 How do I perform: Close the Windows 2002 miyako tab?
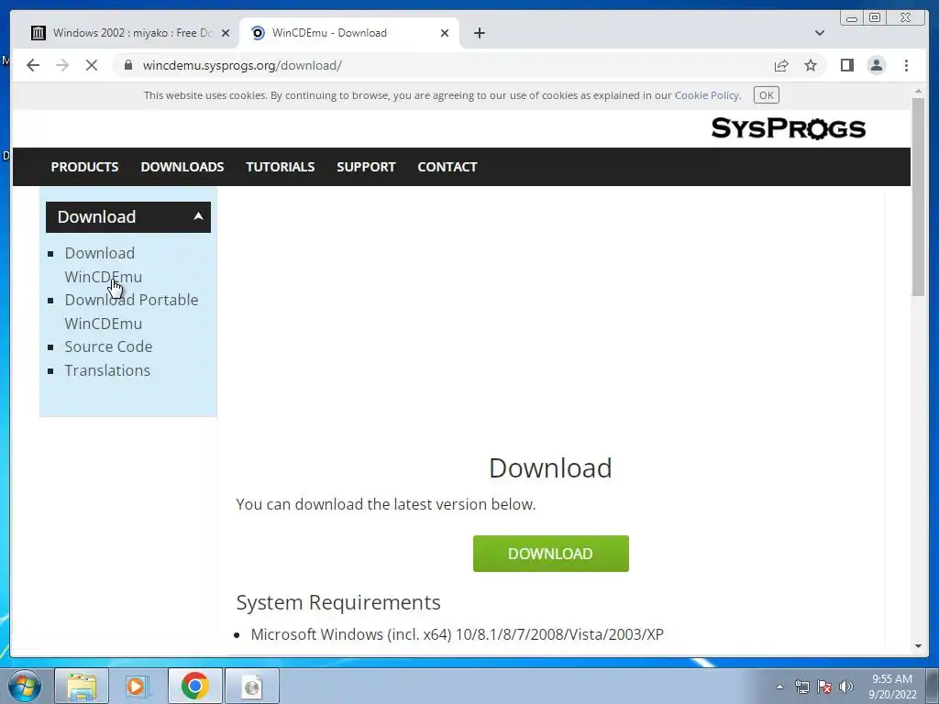[226, 33]
